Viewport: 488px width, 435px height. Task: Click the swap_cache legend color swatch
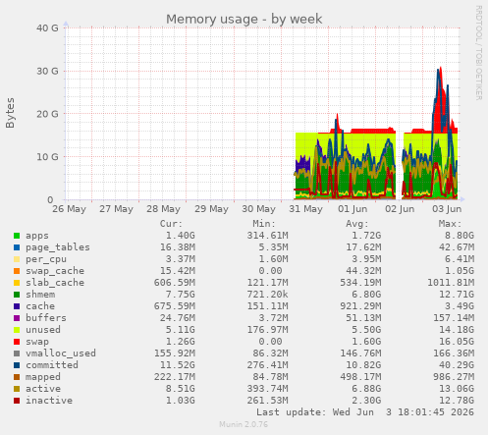tap(17, 271)
